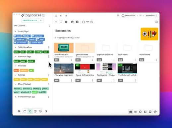Click the 'geo-location' smart tag
The height and width of the screenshot is (128, 172).
point(21,43)
